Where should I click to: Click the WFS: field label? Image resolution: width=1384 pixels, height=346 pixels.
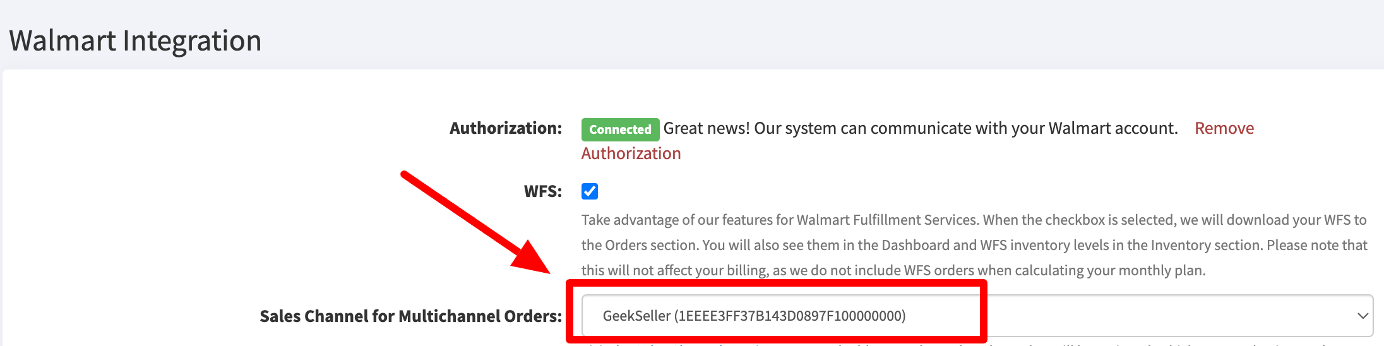click(543, 191)
